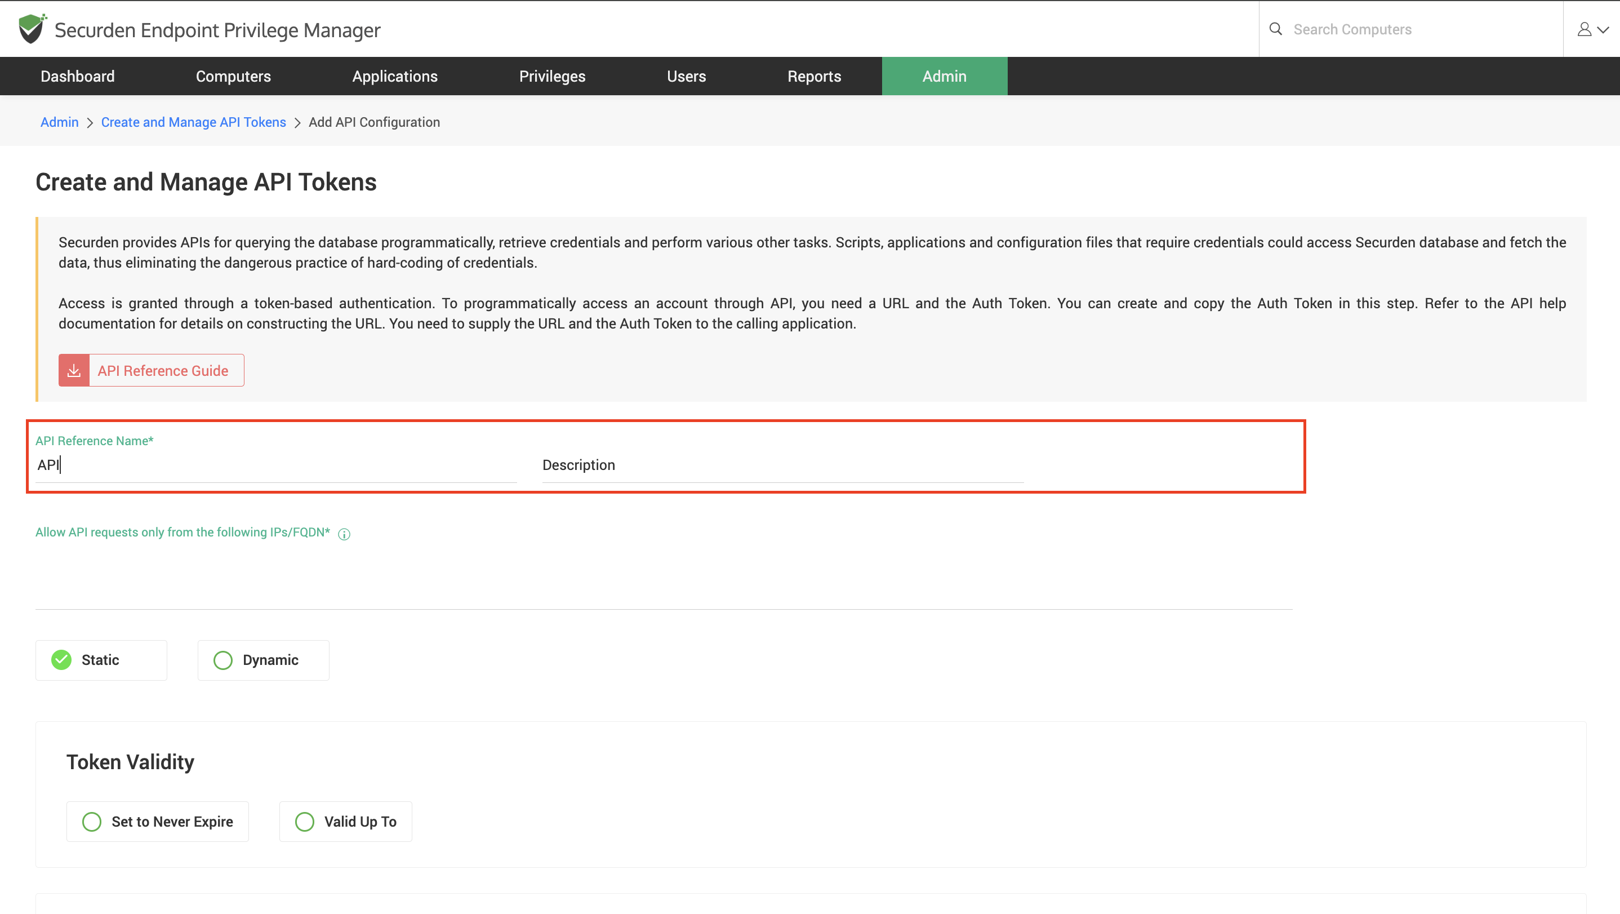Focus the API Reference Name field
The image size is (1620, 914).
tap(277, 465)
